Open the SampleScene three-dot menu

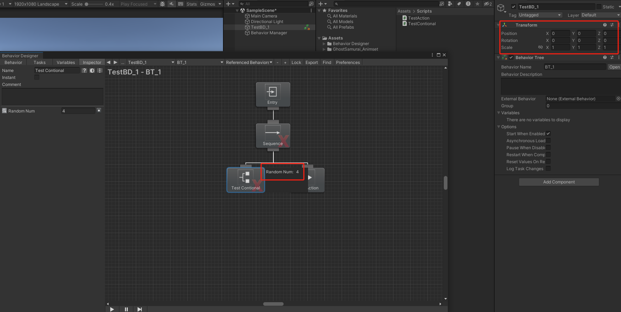click(311, 10)
